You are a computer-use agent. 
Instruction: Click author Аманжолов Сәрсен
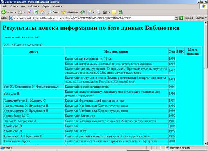pos(17,141)
